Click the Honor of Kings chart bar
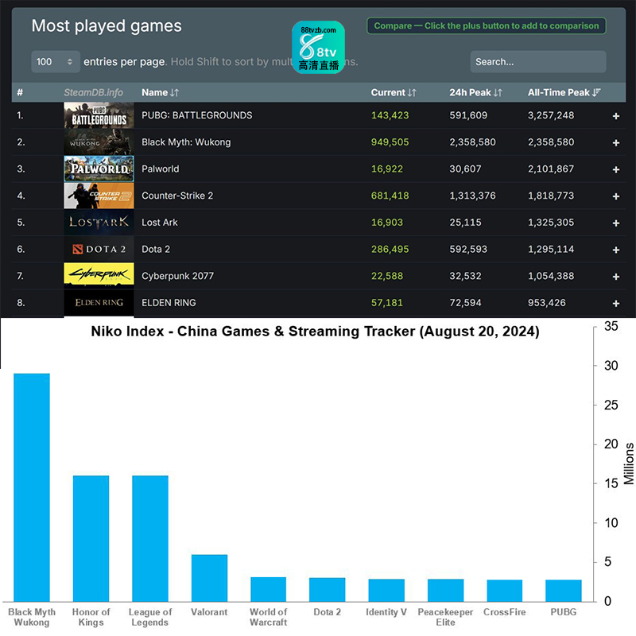Image resolution: width=636 pixels, height=636 pixels. tap(91, 538)
